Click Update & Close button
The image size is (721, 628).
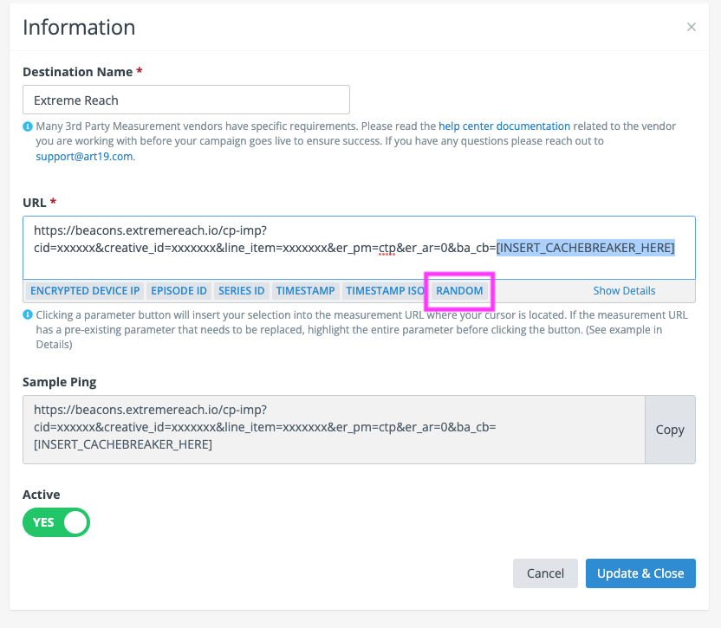pos(640,573)
